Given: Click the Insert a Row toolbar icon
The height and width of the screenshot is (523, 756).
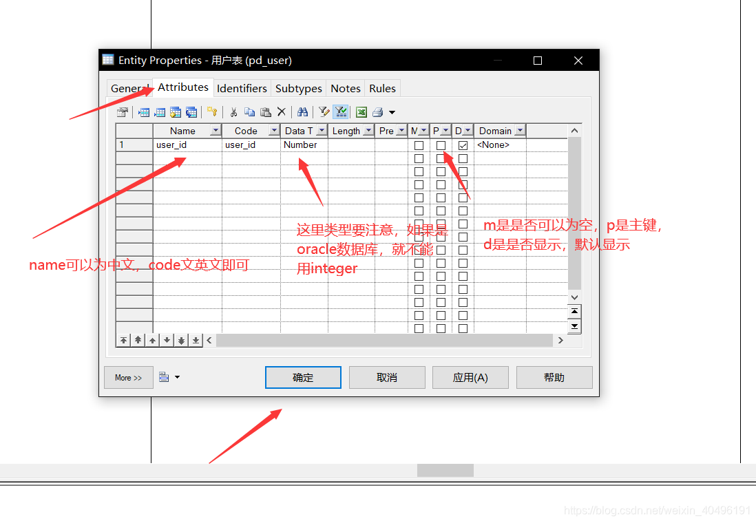Looking at the screenshot, I should coord(144,112).
